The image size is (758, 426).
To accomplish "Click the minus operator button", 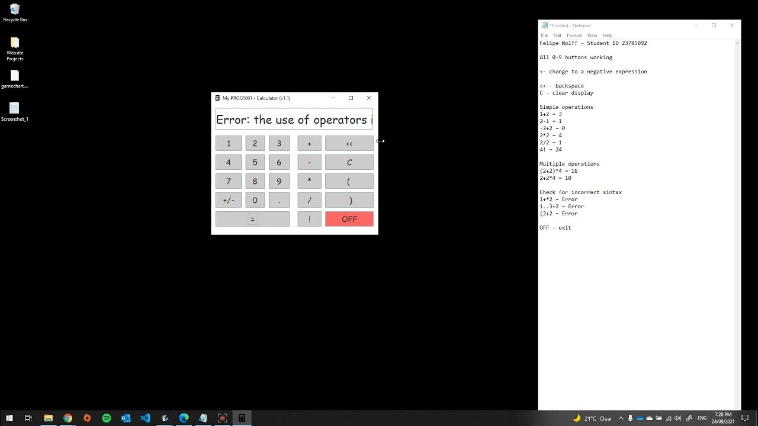I will click(309, 162).
